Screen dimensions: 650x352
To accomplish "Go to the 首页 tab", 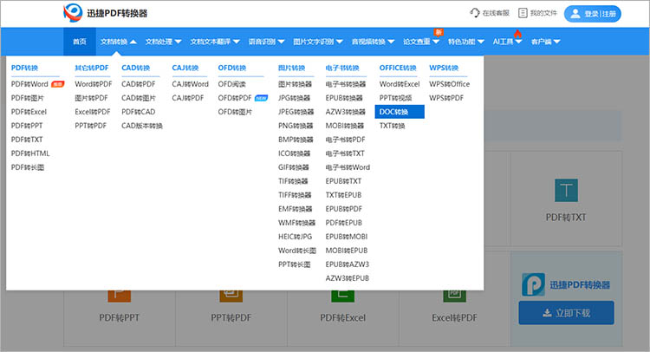I will click(x=80, y=42).
